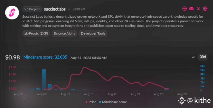Viewport: 213px width, 108px height.
Task: Click the price line peak near Aug 13
Action: pyautogui.click(x=85, y=67)
